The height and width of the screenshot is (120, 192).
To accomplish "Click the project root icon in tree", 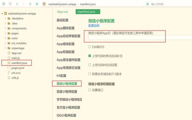I will pyautogui.click(x=5, y=14).
